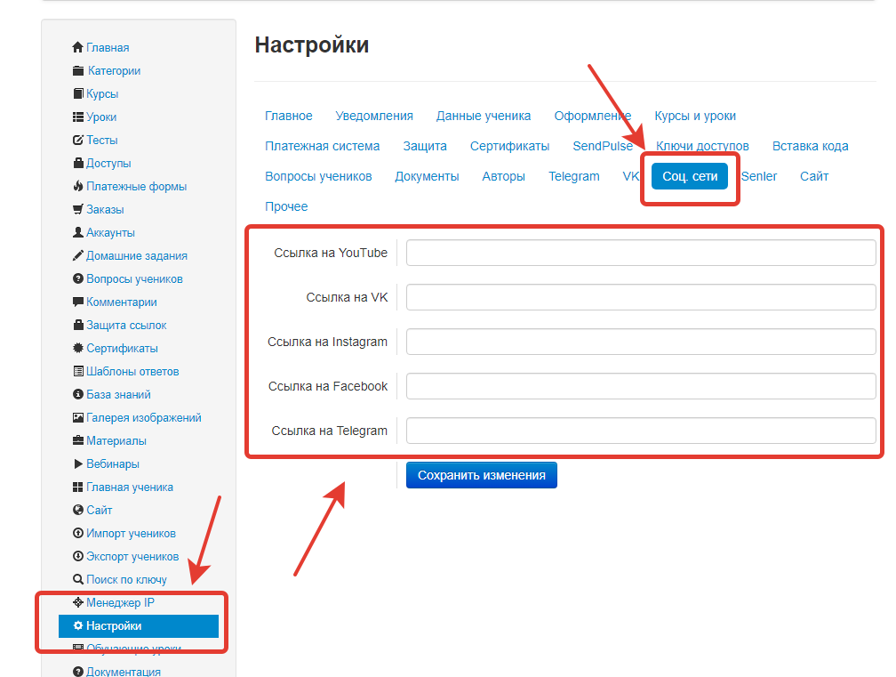
Task: Click the home icon beside Главная
Action: (78, 47)
